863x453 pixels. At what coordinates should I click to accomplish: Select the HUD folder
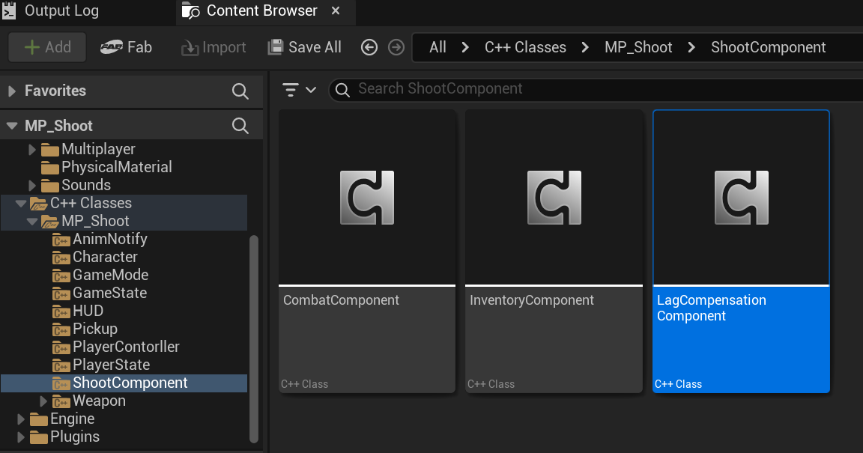(x=78, y=311)
